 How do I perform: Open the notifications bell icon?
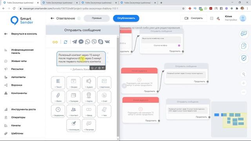tap(218, 18)
